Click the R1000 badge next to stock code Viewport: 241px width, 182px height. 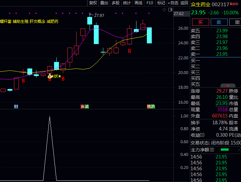pyautogui.click(x=234, y=4)
